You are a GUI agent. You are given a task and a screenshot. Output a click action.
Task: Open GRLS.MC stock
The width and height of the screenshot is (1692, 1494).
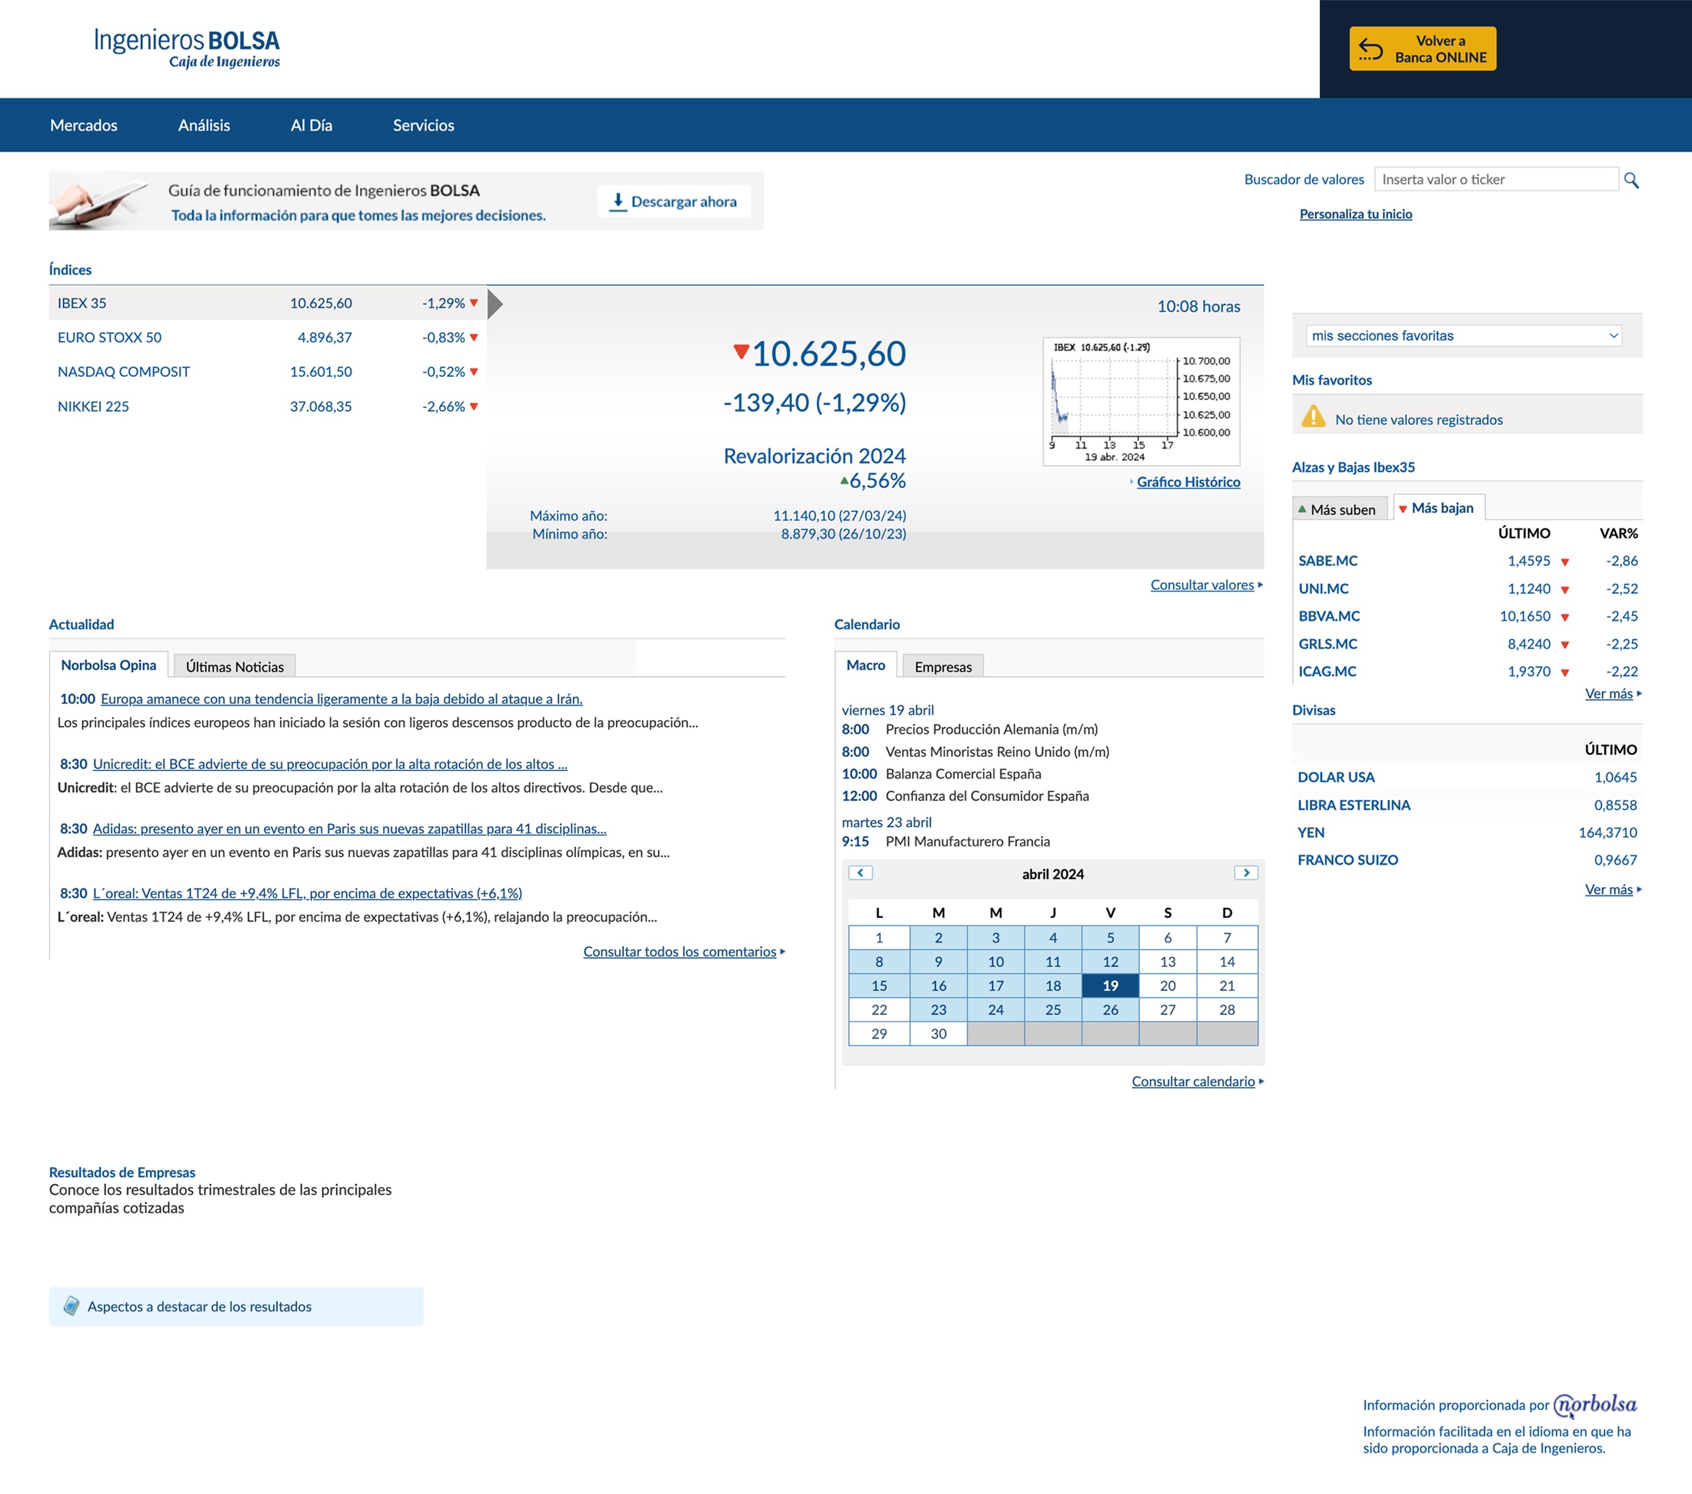click(1327, 643)
